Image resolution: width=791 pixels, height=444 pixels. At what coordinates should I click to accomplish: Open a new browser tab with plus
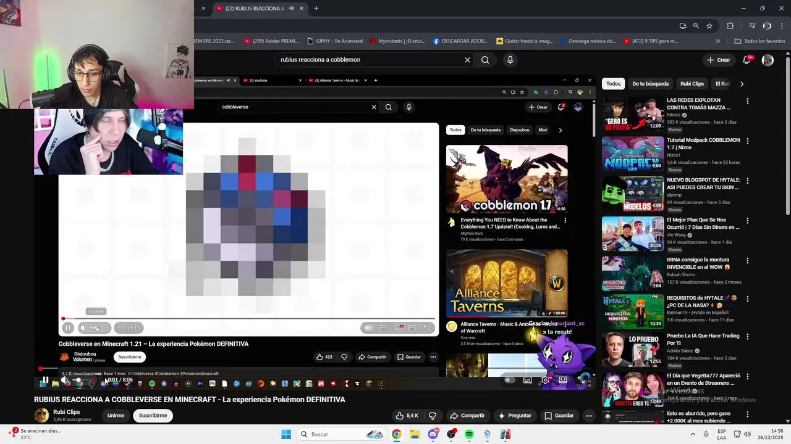point(316,9)
